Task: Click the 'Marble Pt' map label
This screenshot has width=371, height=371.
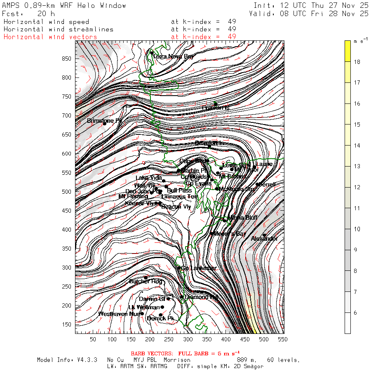Action: click(194, 170)
